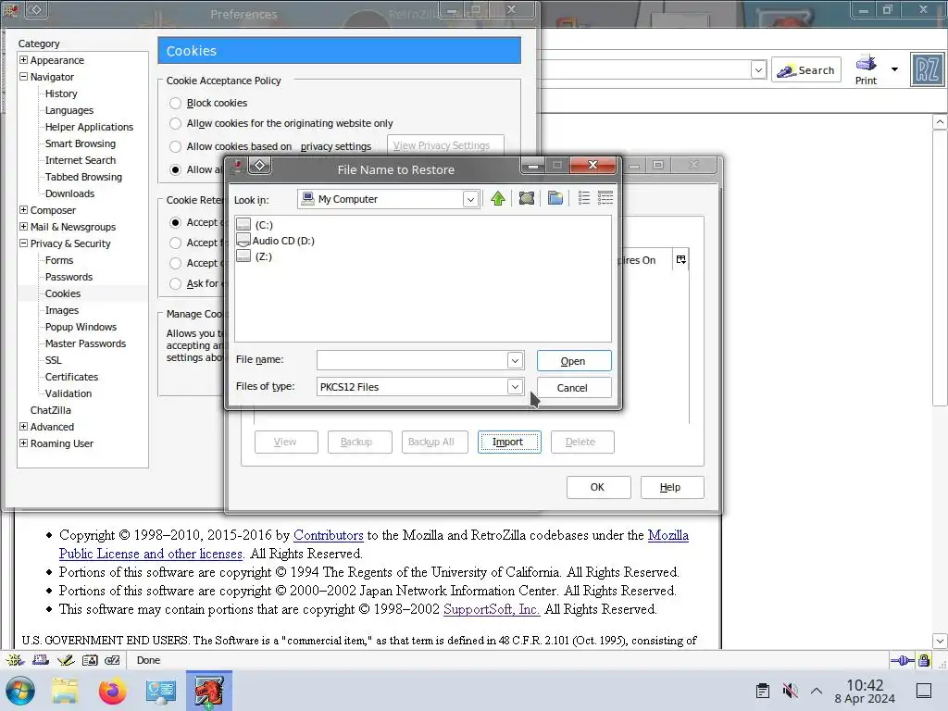Image resolution: width=948 pixels, height=711 pixels.
Task: Open the control panel taskbar icon
Action: [x=160, y=691]
